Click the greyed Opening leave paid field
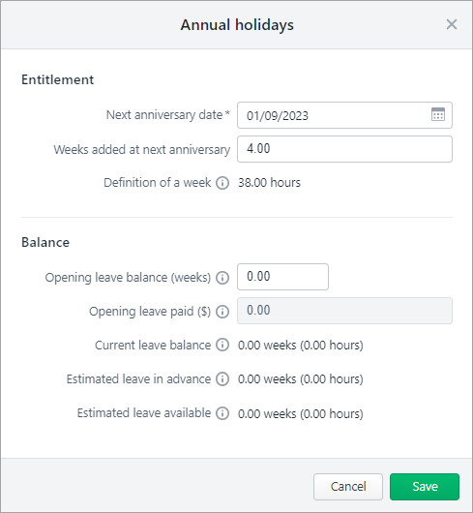The image size is (473, 513). tap(344, 311)
